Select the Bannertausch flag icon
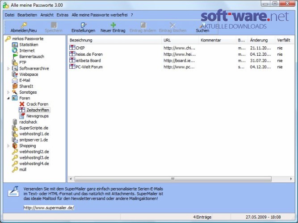 point(15,57)
